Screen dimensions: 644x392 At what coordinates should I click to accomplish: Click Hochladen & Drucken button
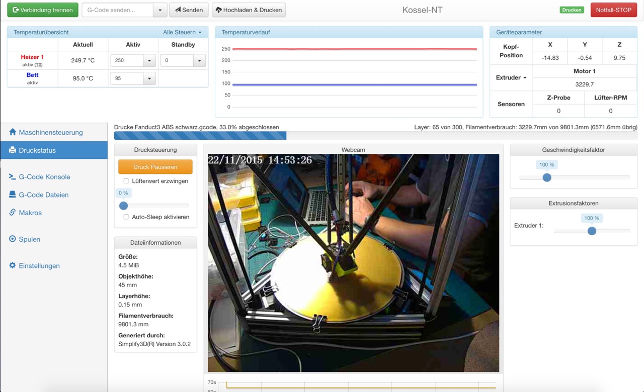(x=249, y=10)
